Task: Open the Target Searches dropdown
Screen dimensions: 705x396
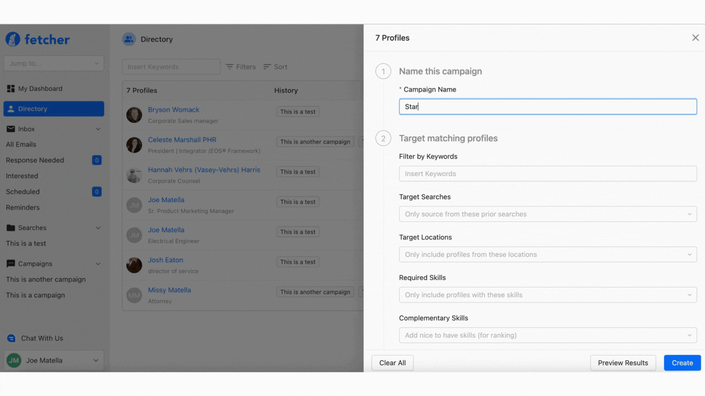Action: tap(548, 214)
